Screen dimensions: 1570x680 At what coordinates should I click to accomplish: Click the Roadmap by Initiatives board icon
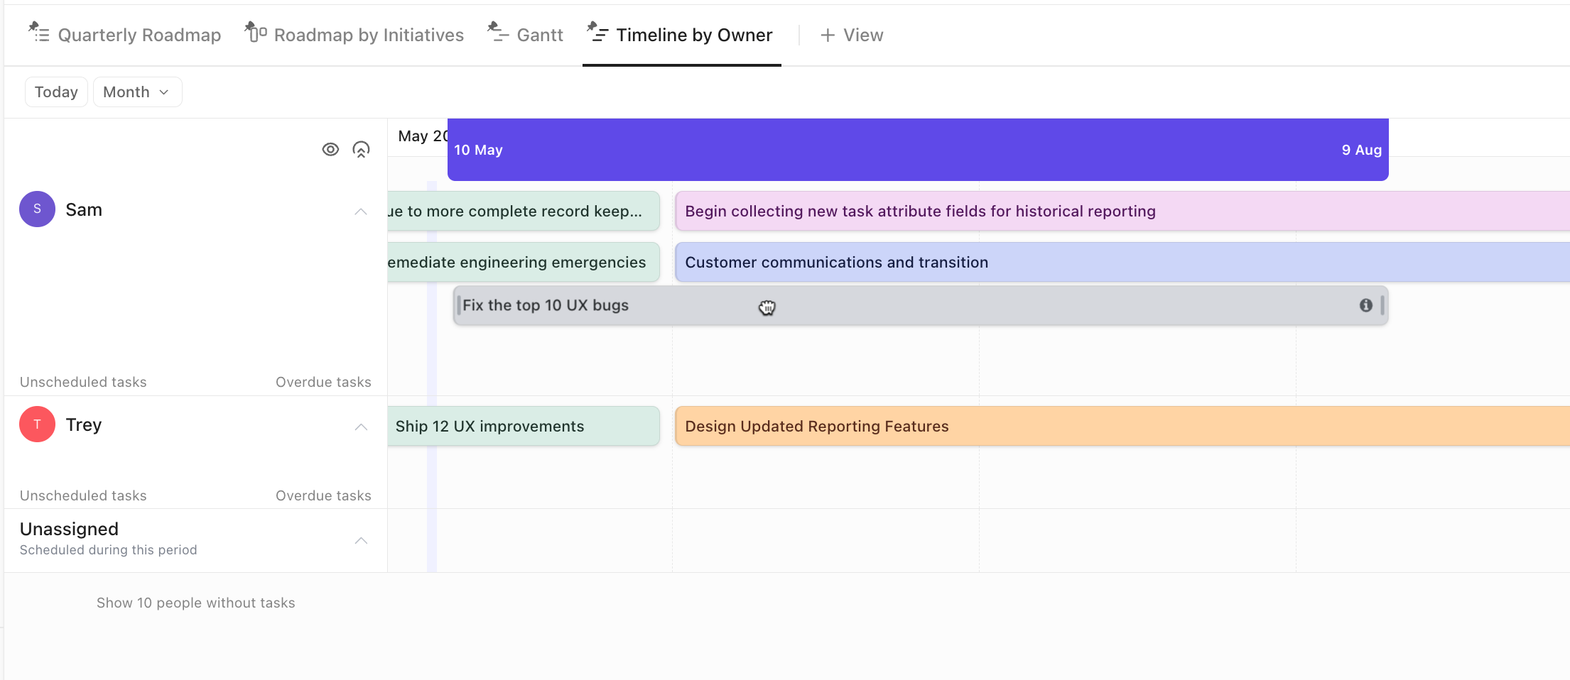click(x=256, y=33)
